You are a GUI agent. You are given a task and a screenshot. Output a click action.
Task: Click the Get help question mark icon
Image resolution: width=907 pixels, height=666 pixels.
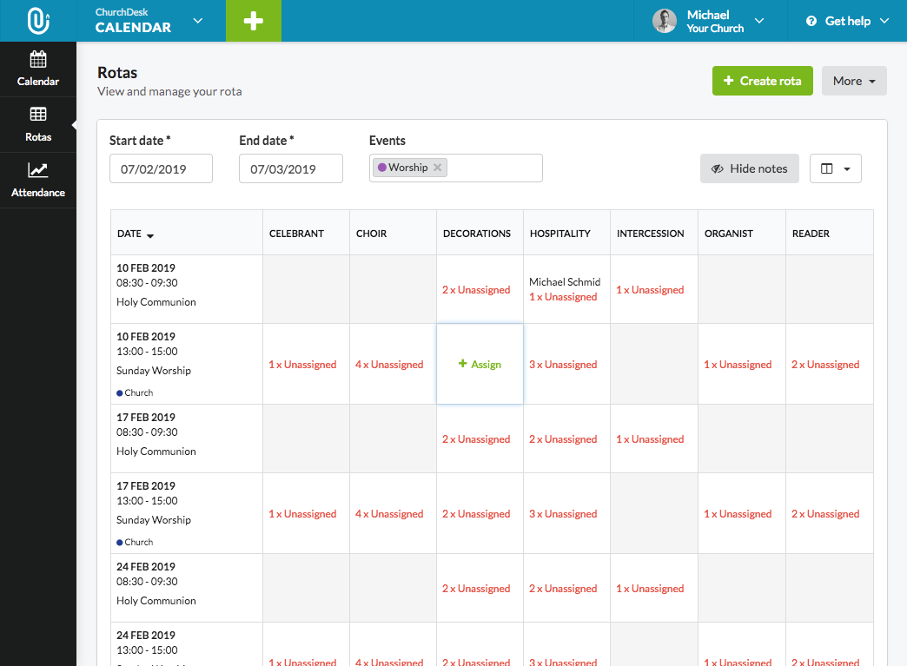click(811, 20)
